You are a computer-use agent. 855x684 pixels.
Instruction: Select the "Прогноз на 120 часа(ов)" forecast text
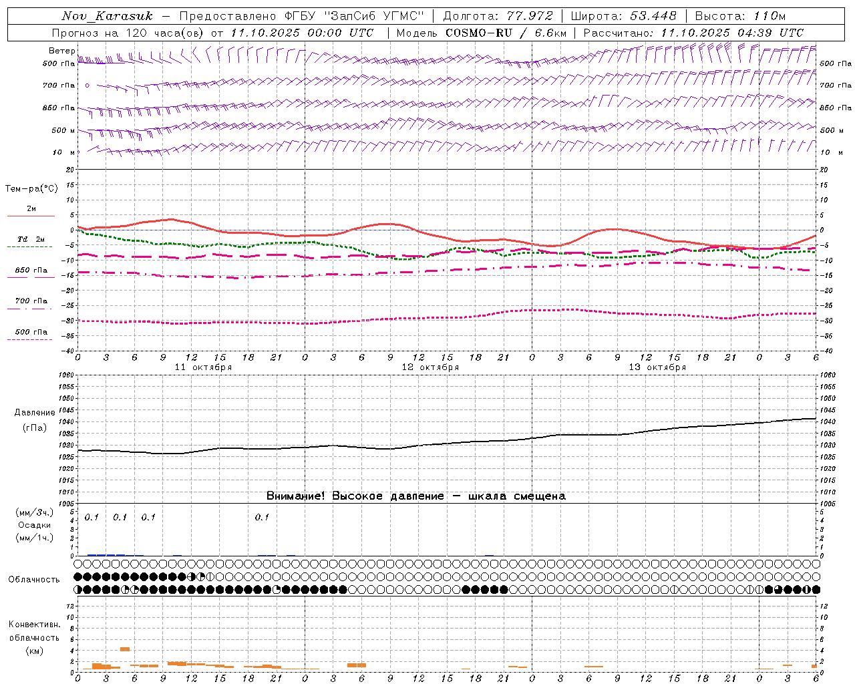point(128,33)
